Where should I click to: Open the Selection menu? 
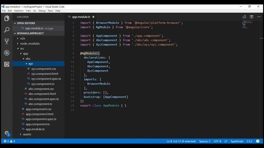point(19,11)
